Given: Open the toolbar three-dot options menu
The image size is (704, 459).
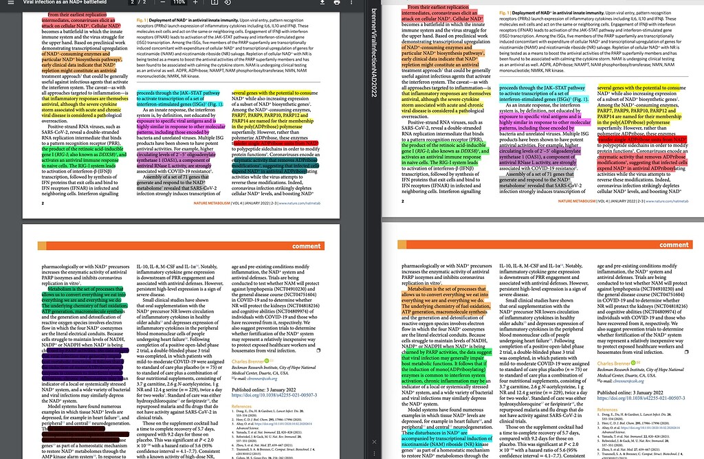Looking at the screenshot, I should point(352,3).
